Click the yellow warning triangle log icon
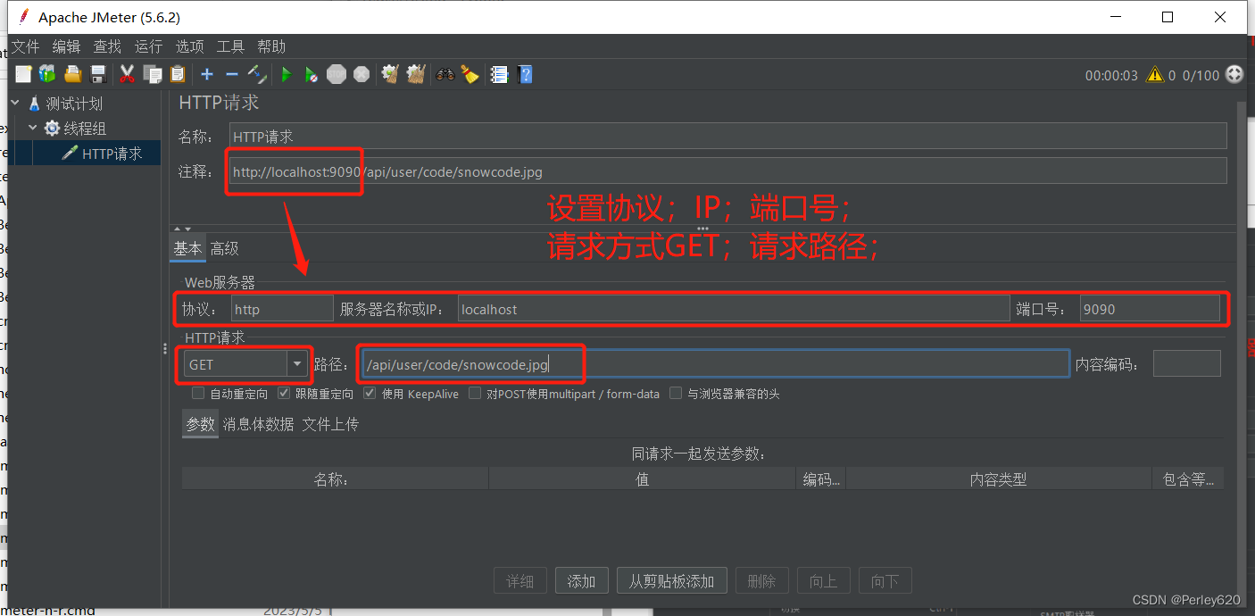The height and width of the screenshot is (616, 1255). click(1155, 75)
